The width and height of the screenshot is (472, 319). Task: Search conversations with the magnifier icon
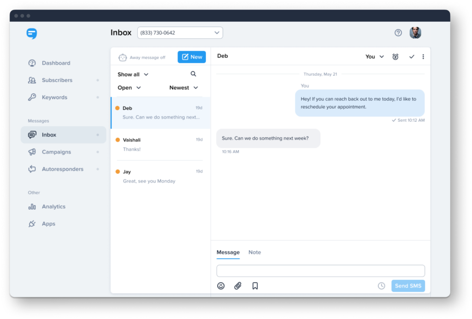click(x=193, y=74)
